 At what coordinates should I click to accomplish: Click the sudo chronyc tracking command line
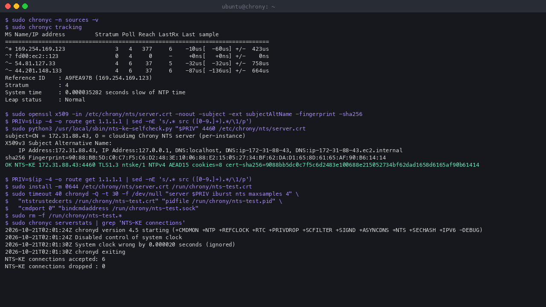tap(44, 27)
